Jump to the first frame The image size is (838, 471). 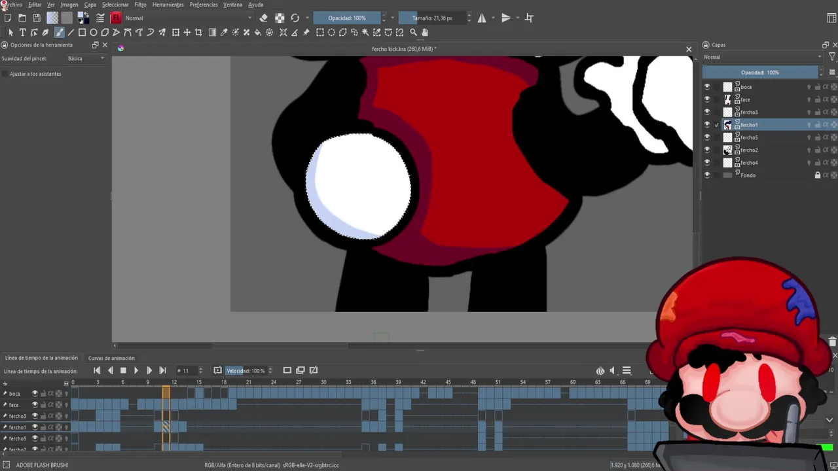click(x=97, y=371)
